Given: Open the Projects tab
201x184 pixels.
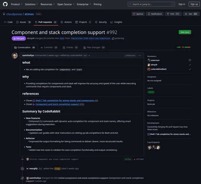Looking at the screenshot, I should (x=83, y=22).
